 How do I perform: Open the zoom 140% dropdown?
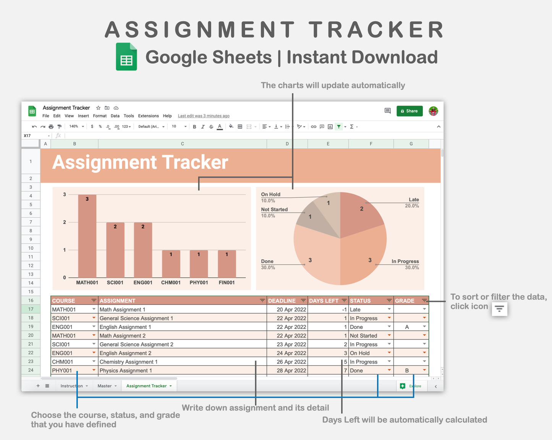(x=76, y=126)
